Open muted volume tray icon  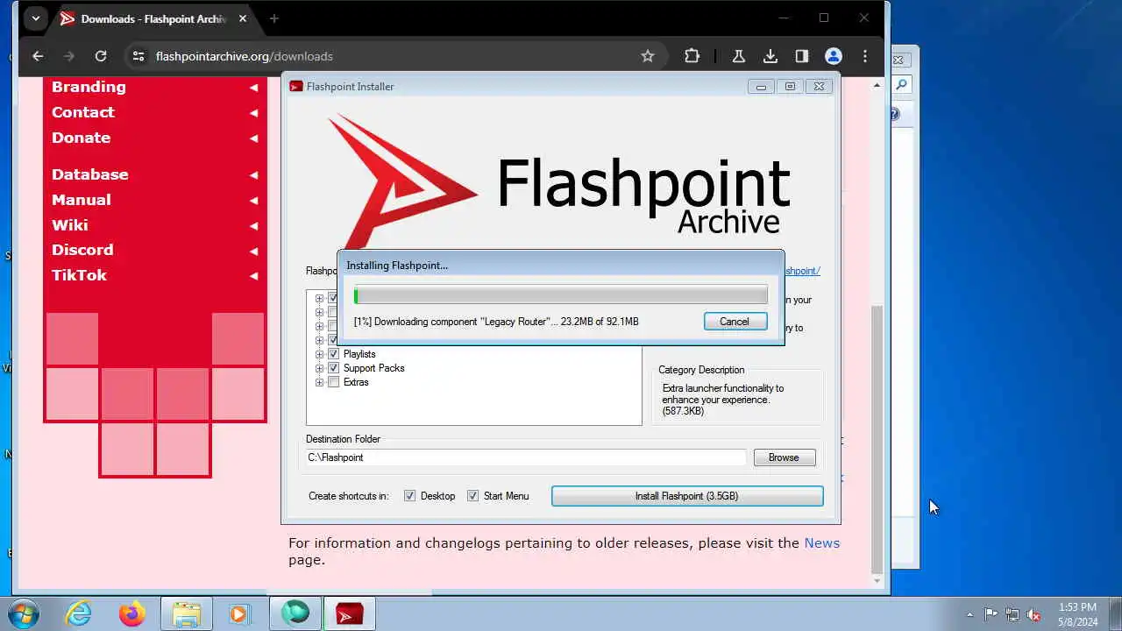[1034, 614]
